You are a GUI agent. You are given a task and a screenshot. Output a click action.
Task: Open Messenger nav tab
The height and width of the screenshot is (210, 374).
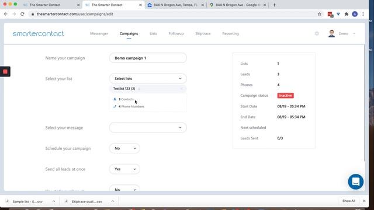click(x=99, y=34)
